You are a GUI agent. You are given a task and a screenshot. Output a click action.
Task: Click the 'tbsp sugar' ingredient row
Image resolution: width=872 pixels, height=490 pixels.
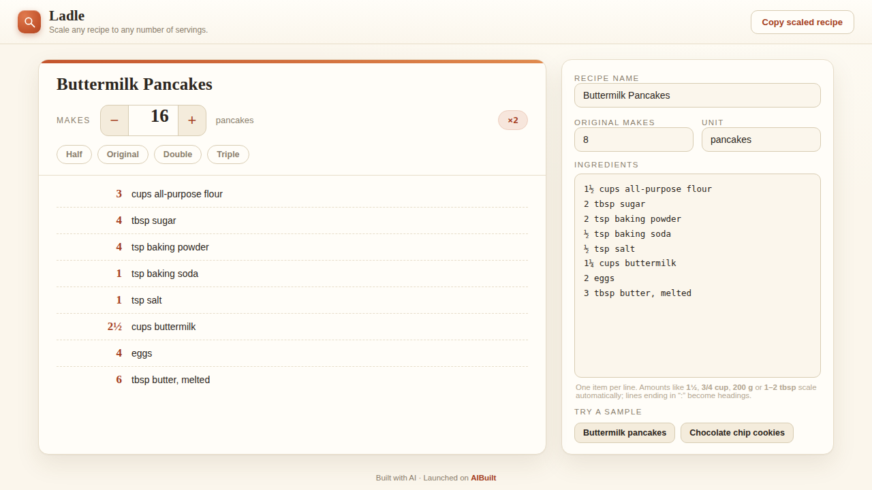tap(292, 220)
